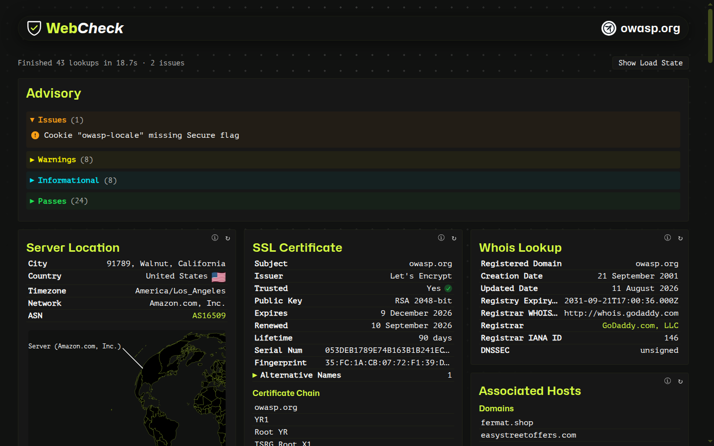The image size is (714, 446).
Task: Click the compass icon beside owasp.org
Action: pos(608,28)
